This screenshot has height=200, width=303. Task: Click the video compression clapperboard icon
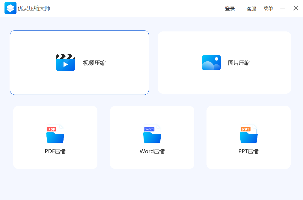(x=65, y=62)
